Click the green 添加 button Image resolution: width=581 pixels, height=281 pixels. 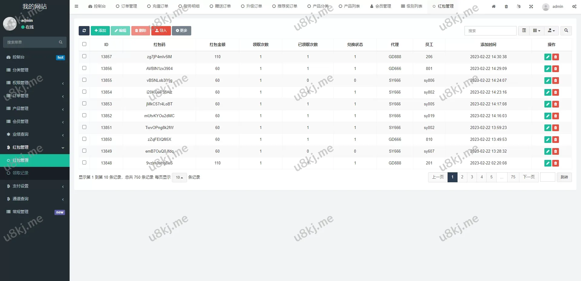point(100,31)
